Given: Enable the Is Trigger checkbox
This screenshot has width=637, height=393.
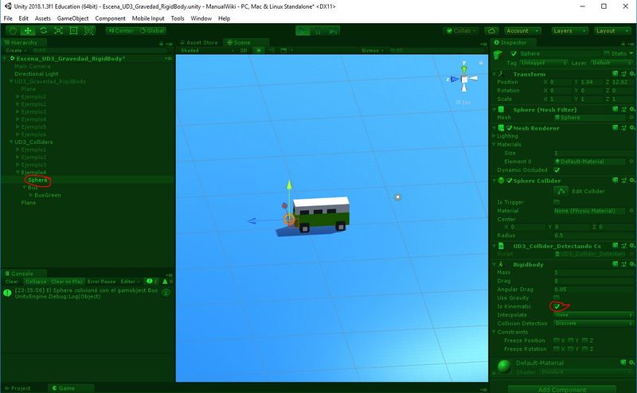Looking at the screenshot, I should pyautogui.click(x=557, y=202).
